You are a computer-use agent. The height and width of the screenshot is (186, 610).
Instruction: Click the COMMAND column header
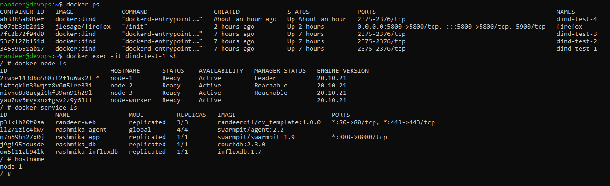pos(135,12)
